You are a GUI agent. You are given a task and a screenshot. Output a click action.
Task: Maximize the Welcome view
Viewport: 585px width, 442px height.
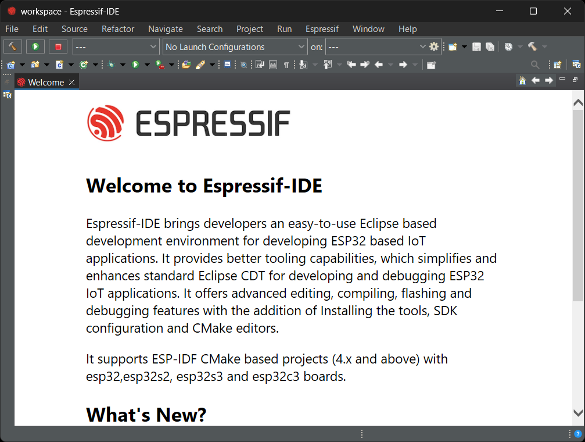575,80
